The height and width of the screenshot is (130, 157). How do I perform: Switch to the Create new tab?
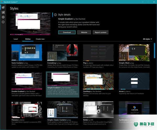[x=40, y=39]
